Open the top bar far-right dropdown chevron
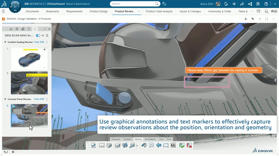The height and width of the screenshot is (156, 279). point(275,4)
